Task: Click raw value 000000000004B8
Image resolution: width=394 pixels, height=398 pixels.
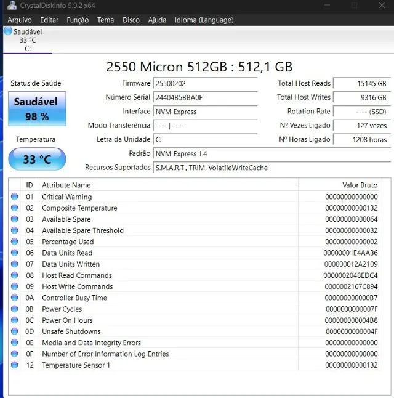Action: point(351,320)
